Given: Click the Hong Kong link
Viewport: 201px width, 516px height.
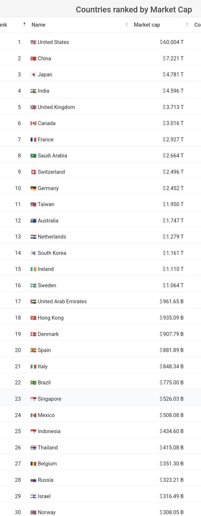Looking at the screenshot, I should (x=50, y=318).
